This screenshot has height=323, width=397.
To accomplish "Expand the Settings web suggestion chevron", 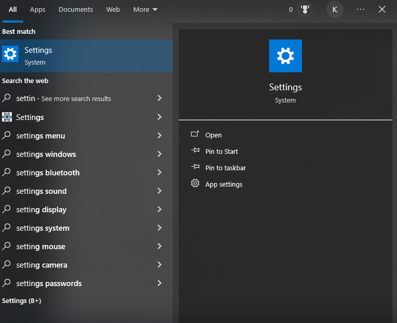I will coord(159,117).
